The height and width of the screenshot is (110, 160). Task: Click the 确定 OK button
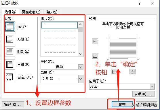122,104
